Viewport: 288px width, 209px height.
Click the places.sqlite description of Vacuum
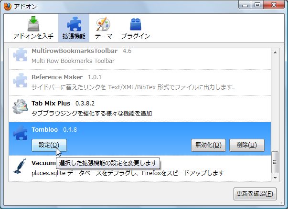tap(128, 173)
